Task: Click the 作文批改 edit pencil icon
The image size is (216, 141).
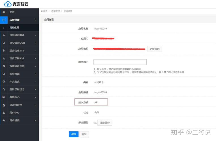Action: (x=4, y=81)
